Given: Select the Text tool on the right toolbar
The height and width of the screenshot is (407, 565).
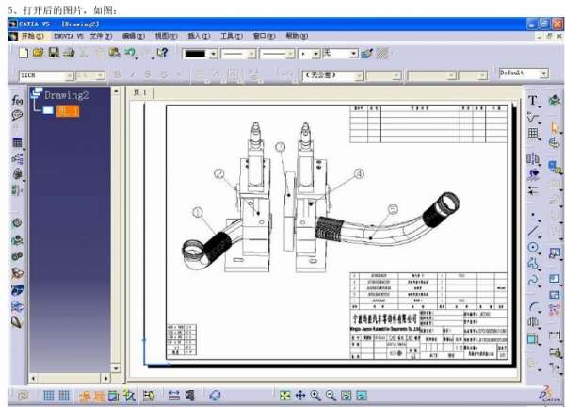Looking at the screenshot, I should (533, 100).
